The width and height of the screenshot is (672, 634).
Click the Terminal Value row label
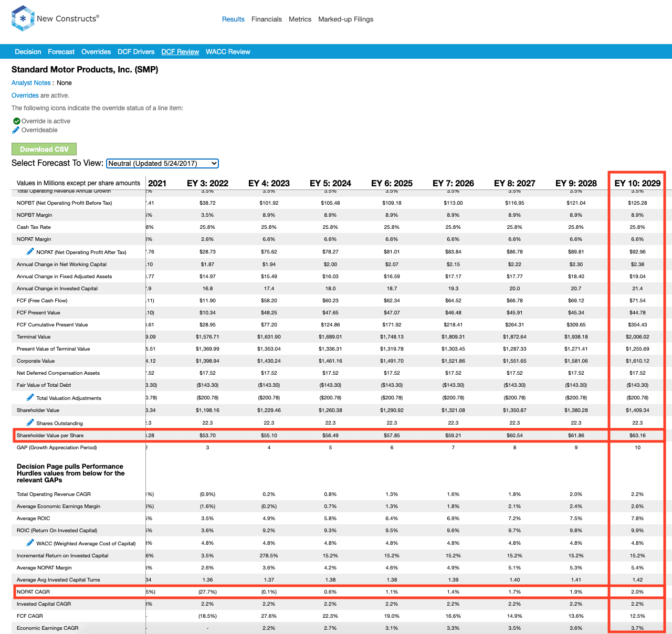[34, 337]
